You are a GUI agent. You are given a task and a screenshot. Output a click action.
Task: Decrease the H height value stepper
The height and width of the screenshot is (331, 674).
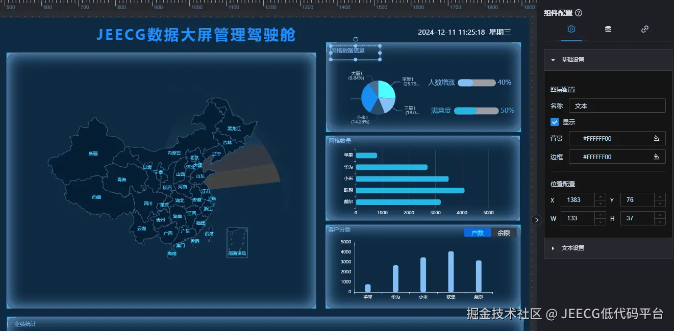(x=661, y=222)
